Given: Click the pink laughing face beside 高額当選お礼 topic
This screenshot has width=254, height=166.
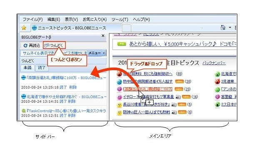Looking at the screenshot, I should pos(119,89).
